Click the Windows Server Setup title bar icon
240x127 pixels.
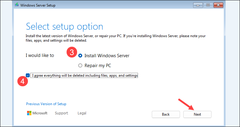(16, 5)
